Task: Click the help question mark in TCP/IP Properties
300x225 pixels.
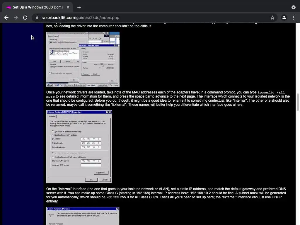Action: tap(107, 112)
